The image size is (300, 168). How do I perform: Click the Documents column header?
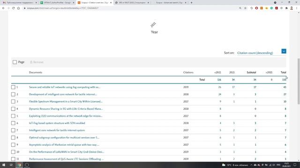pyautogui.click(x=36, y=72)
